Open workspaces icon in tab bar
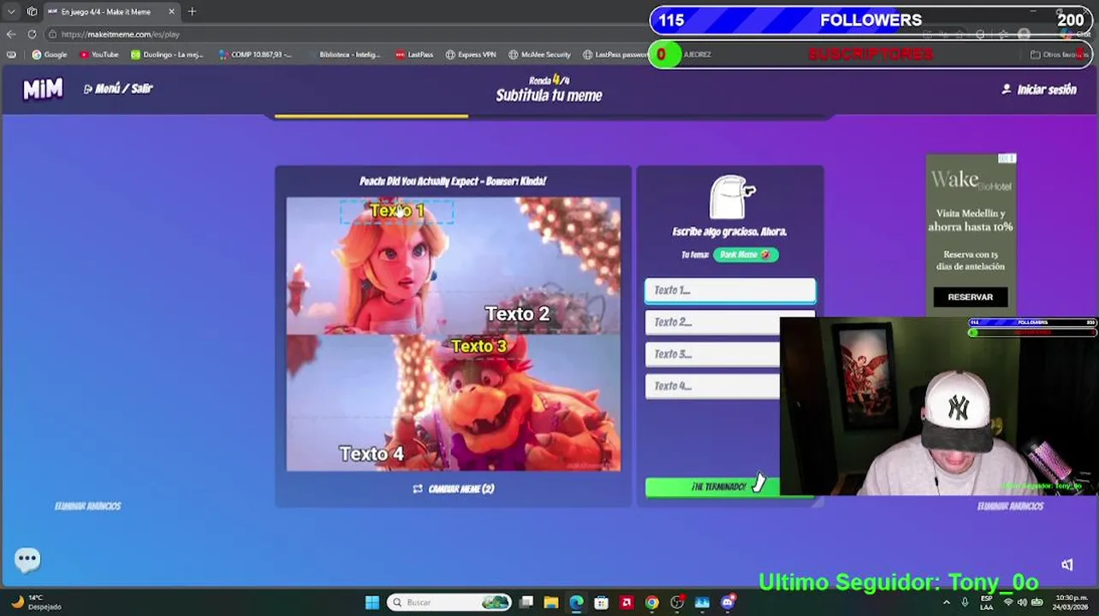The image size is (1099, 616). pyautogui.click(x=32, y=11)
